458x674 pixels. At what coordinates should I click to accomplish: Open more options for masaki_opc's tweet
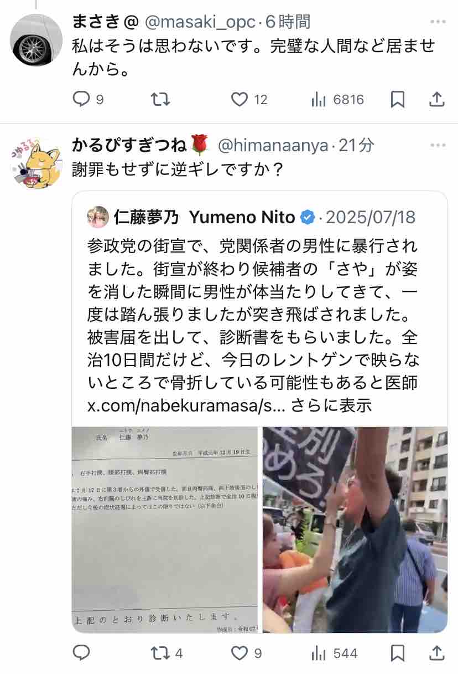click(438, 22)
